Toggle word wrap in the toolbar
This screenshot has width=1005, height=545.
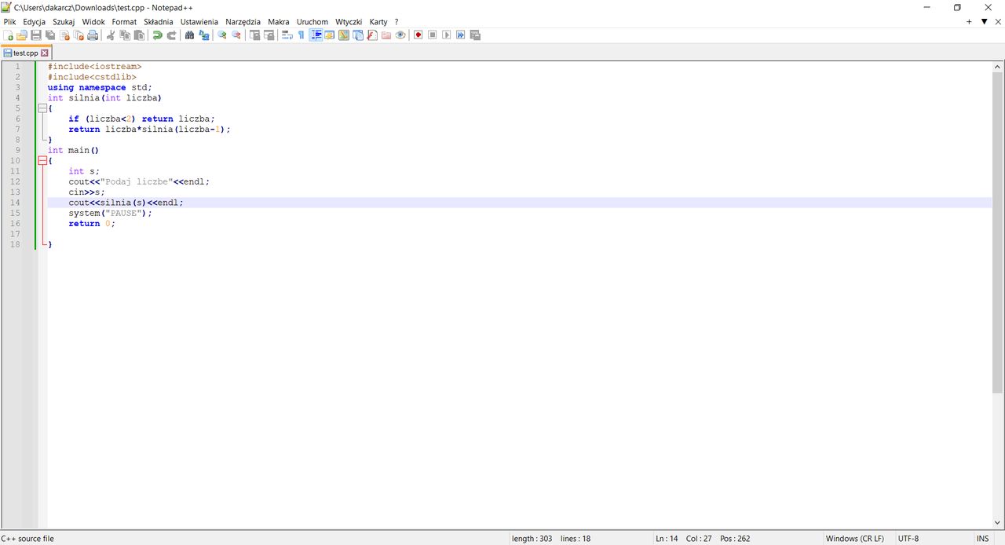click(287, 35)
